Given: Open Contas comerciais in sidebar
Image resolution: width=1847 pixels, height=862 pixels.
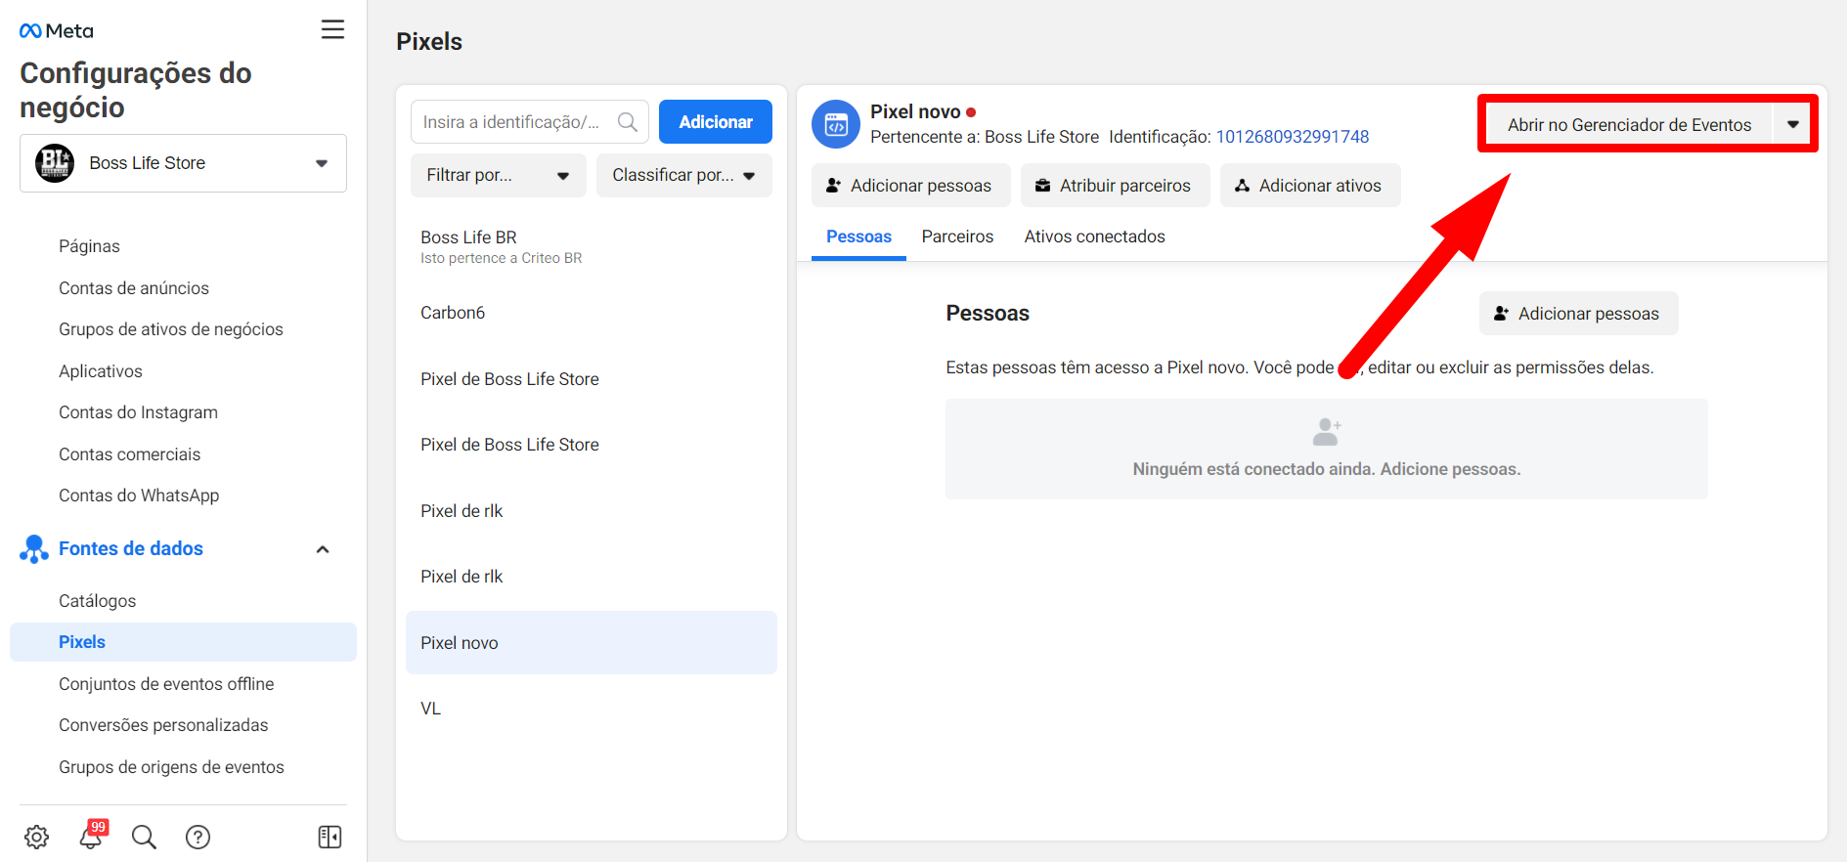Looking at the screenshot, I should click(x=129, y=454).
